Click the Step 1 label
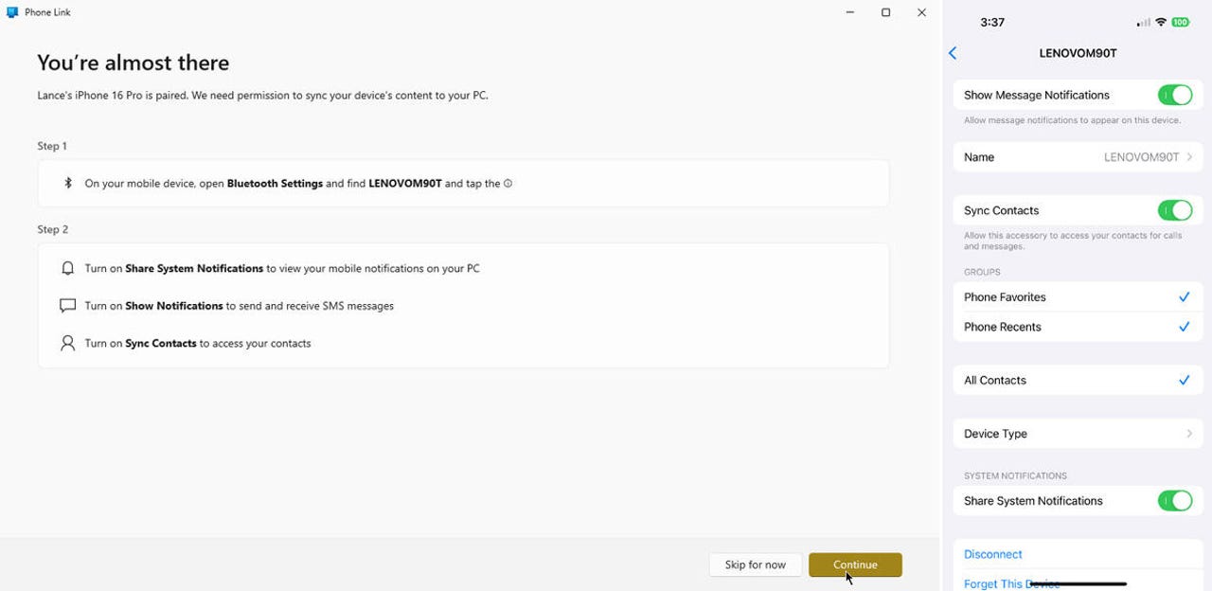The width and height of the screenshot is (1212, 591). pos(52,146)
